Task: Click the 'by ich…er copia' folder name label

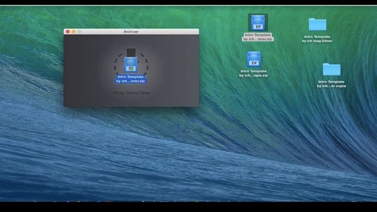Action: 331,86
